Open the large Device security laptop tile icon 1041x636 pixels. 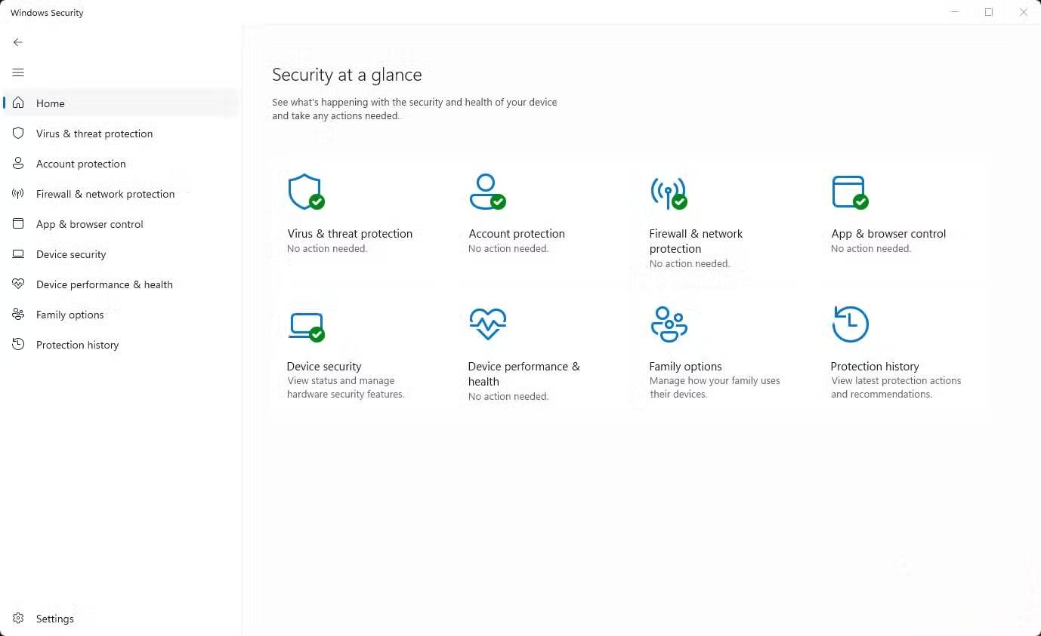(x=306, y=327)
